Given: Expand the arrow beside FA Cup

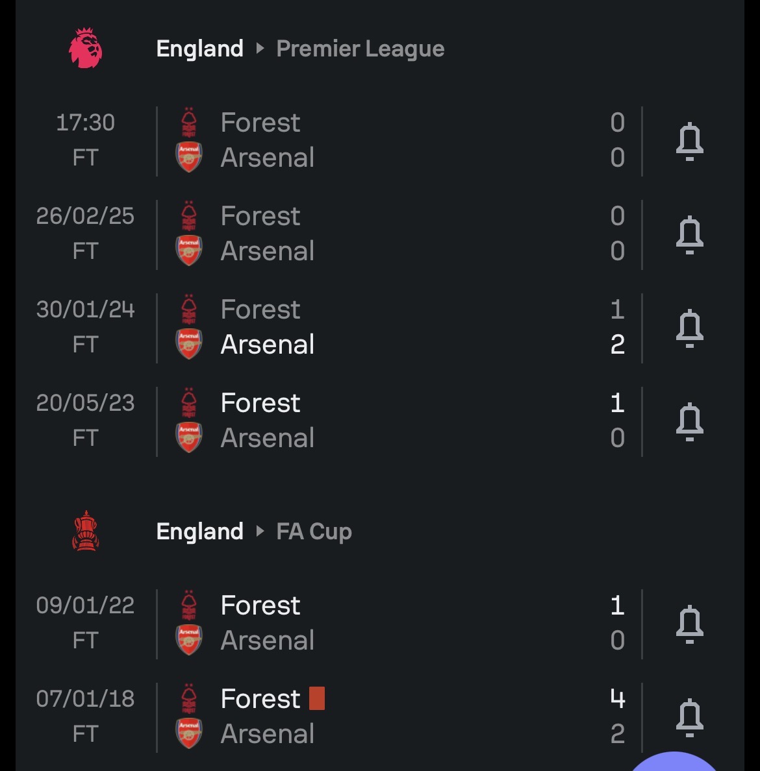Looking at the screenshot, I should pos(260,531).
